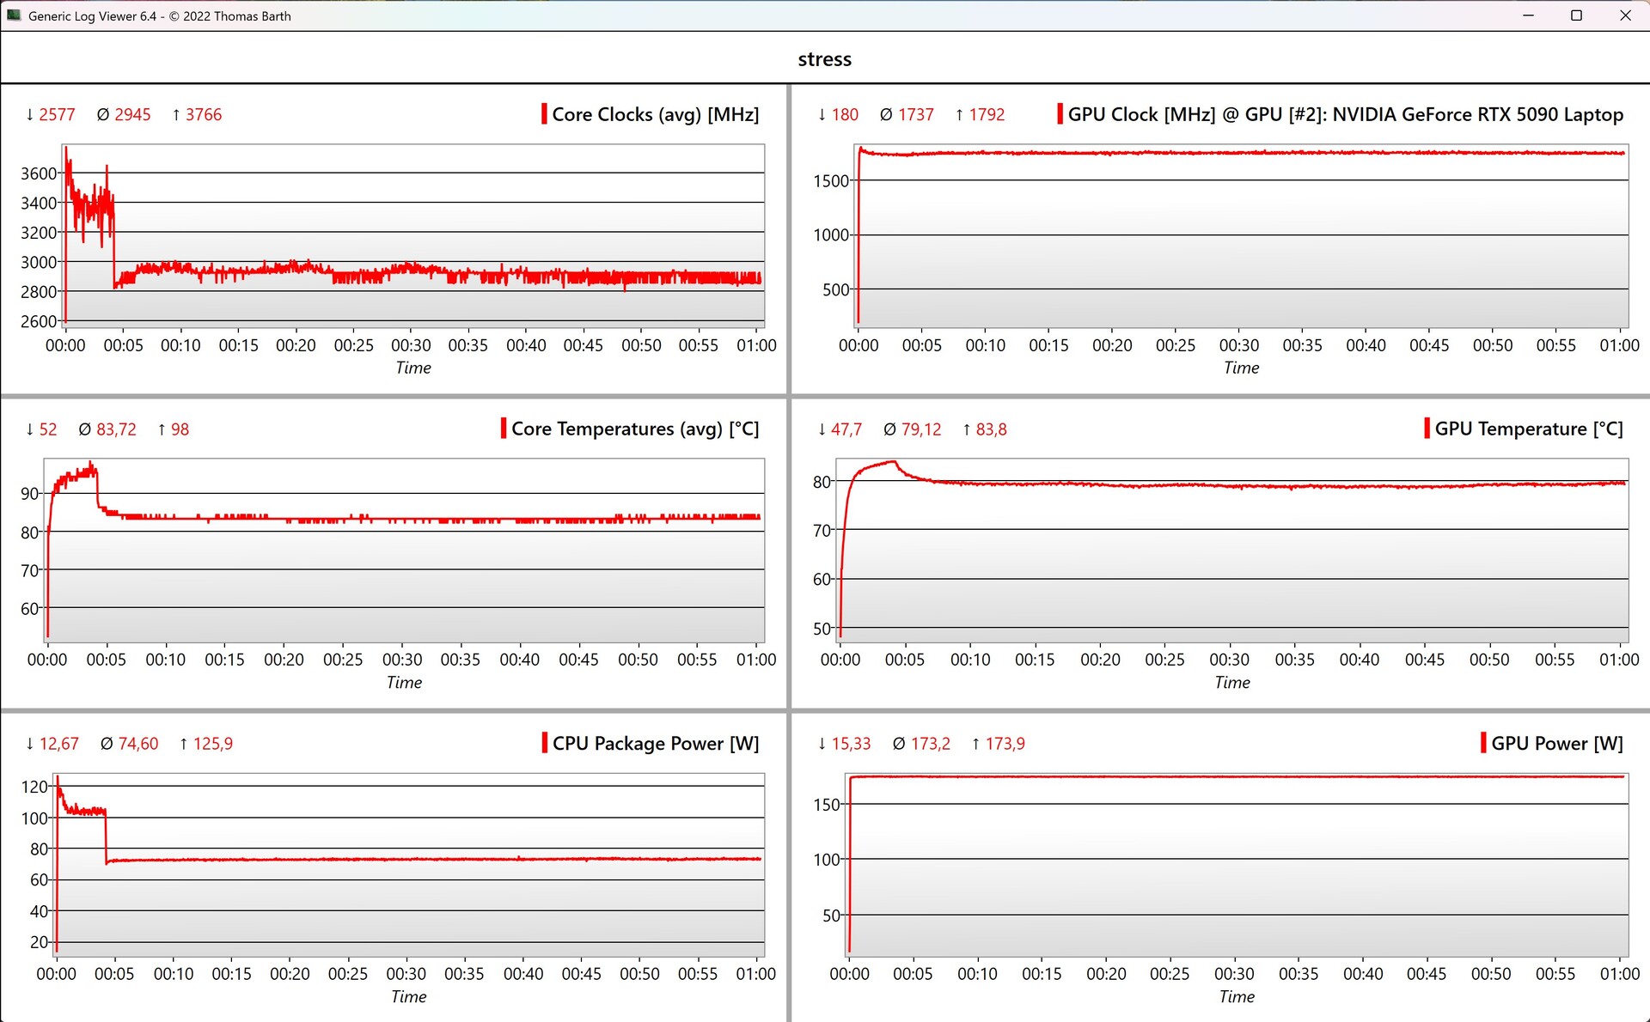Click red marker beside CPU Package Power

[544, 743]
